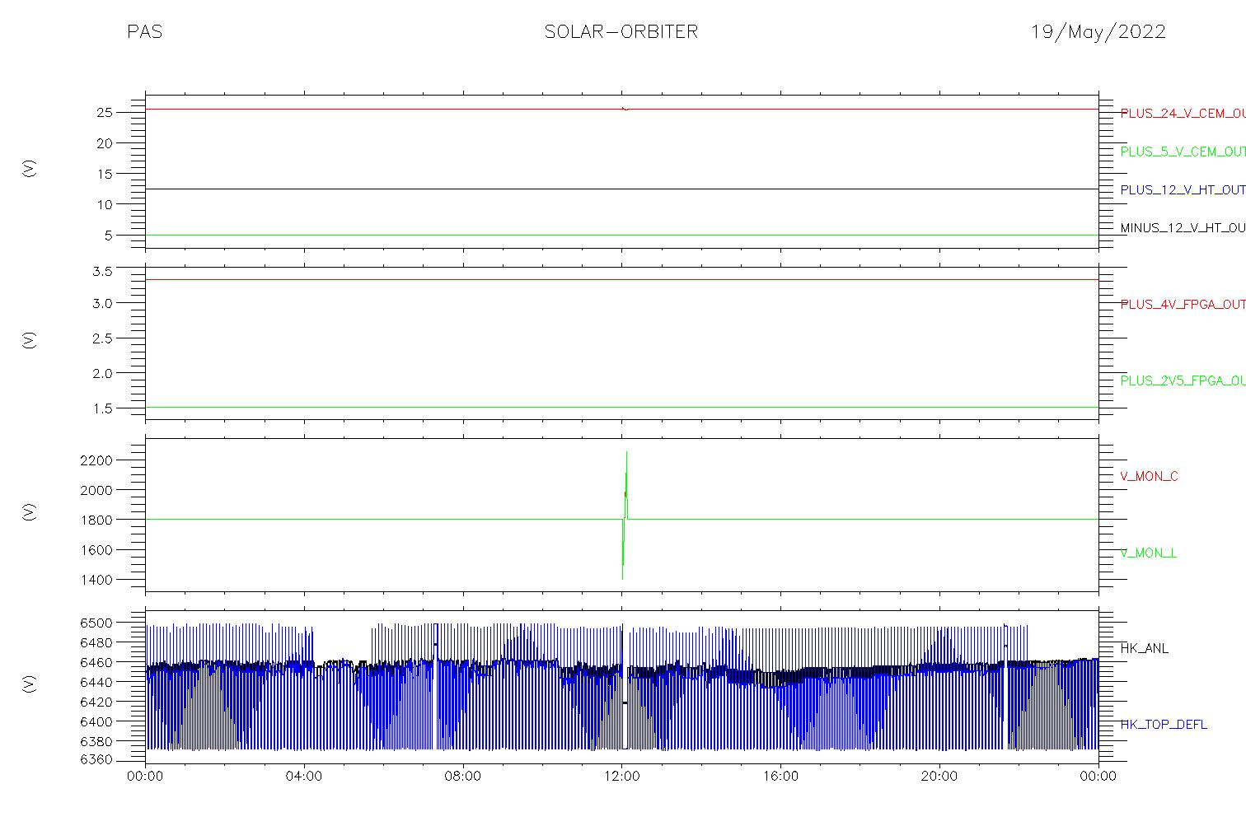
Task: Select the V_MON_C legend label
Action: pyautogui.click(x=1149, y=476)
